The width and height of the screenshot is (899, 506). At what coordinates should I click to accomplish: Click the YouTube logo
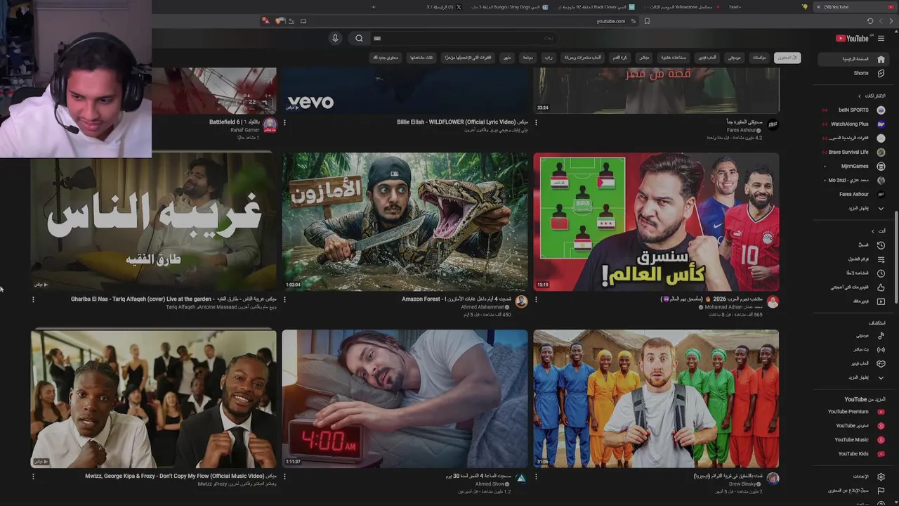coord(852,39)
